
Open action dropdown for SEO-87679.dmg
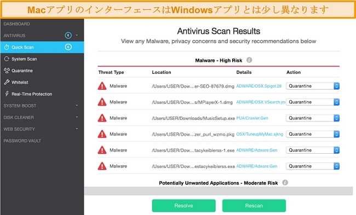[313, 86]
